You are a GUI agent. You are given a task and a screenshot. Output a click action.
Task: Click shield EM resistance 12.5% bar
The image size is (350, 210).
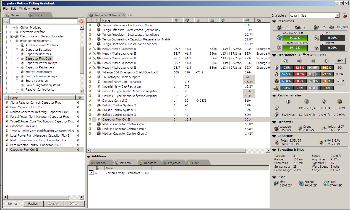(286, 68)
